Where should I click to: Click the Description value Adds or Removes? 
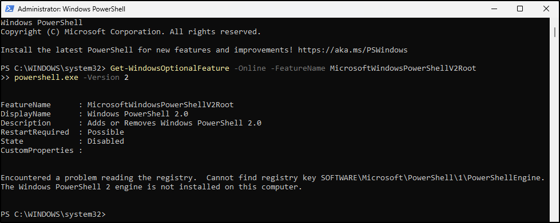coord(122,123)
